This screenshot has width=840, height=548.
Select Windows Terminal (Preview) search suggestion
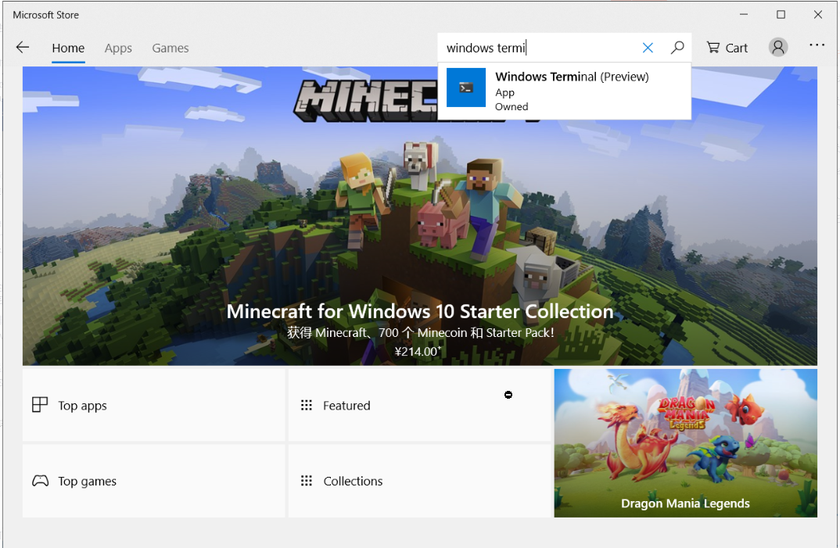click(x=572, y=77)
